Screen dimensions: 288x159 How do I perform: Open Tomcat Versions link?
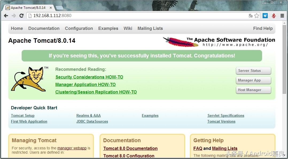click(221, 122)
